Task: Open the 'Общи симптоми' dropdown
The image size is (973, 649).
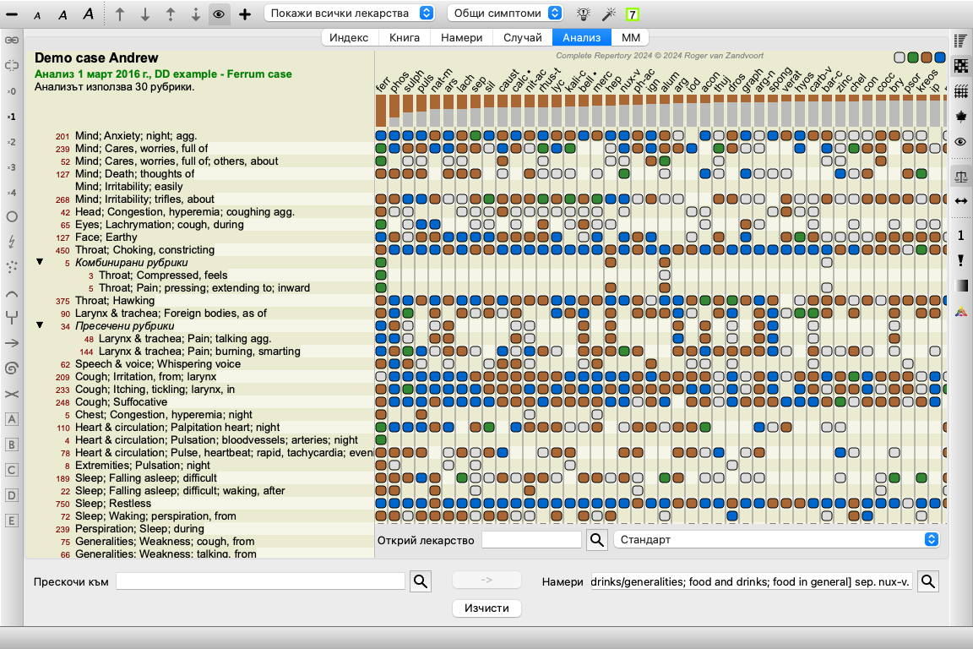Action: coord(505,14)
